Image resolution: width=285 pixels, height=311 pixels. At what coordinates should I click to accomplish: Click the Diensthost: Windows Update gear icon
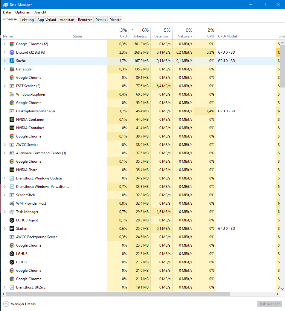[x=12, y=178]
